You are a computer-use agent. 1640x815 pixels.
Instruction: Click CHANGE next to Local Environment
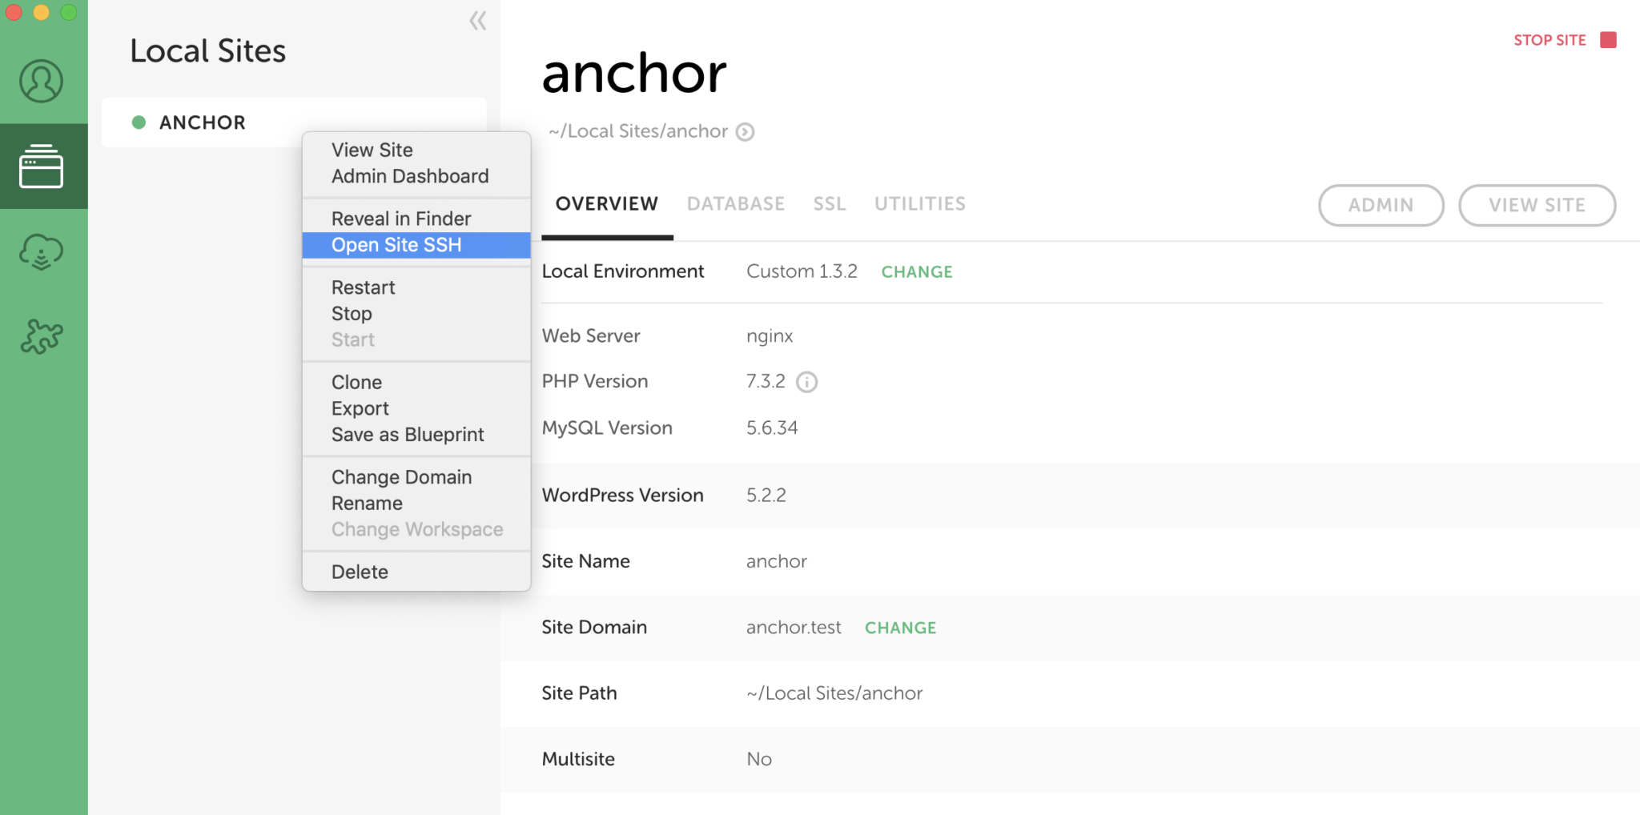click(917, 272)
